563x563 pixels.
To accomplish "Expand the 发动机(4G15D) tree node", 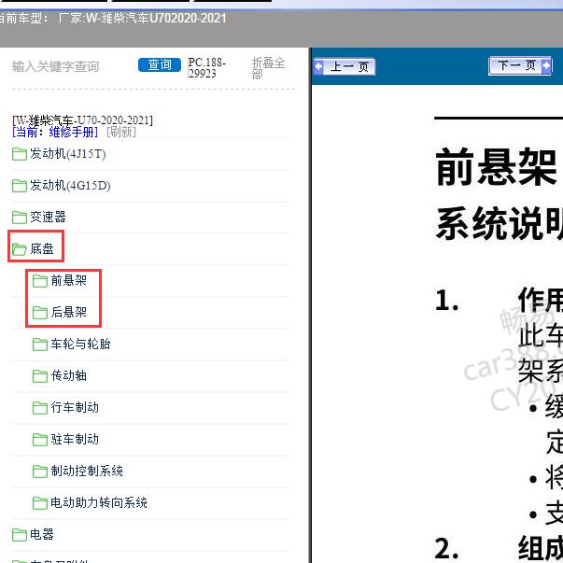I will [x=70, y=186].
